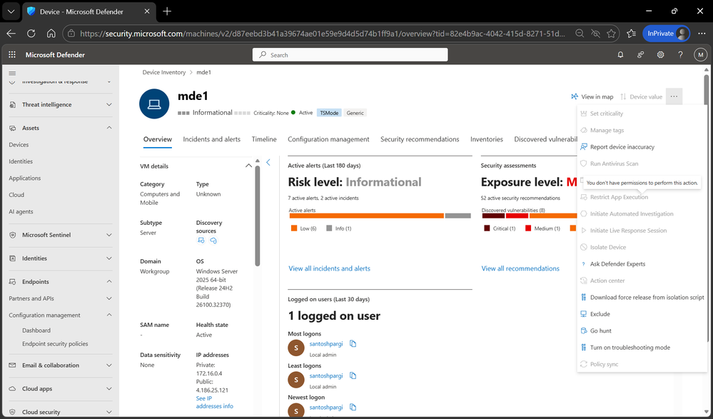
Task: Open the Security recommendations tab
Action: [x=419, y=139]
